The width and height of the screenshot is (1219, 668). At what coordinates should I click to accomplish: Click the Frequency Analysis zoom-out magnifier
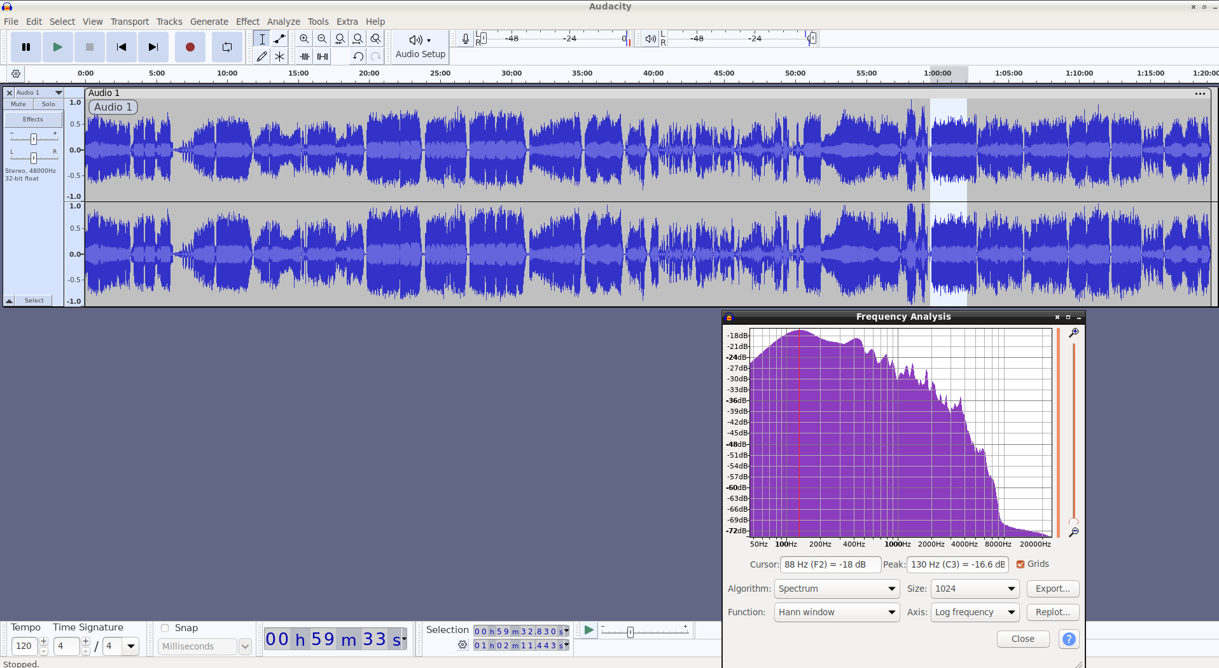pyautogui.click(x=1073, y=533)
